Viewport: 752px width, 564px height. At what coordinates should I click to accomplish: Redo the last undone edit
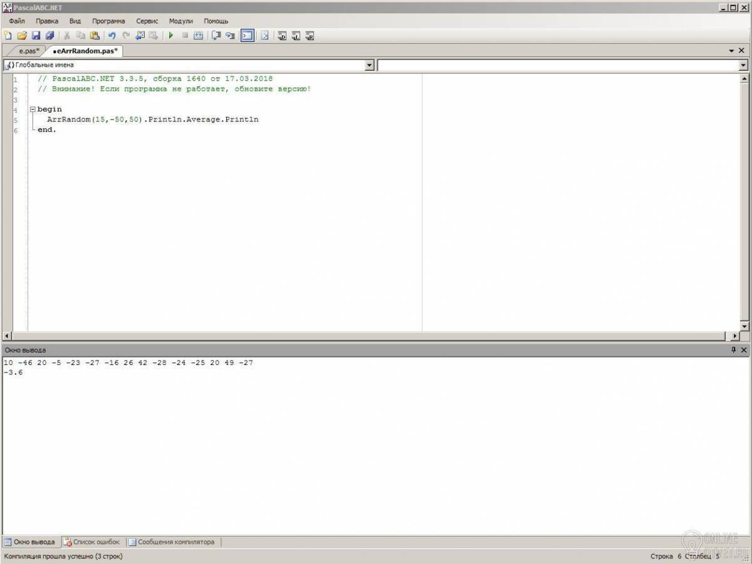[x=126, y=36]
